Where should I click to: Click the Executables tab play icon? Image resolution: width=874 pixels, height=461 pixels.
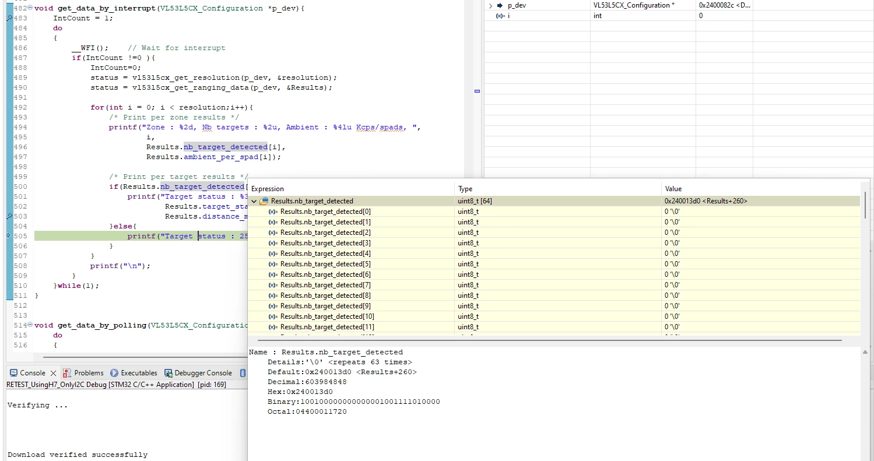point(114,373)
